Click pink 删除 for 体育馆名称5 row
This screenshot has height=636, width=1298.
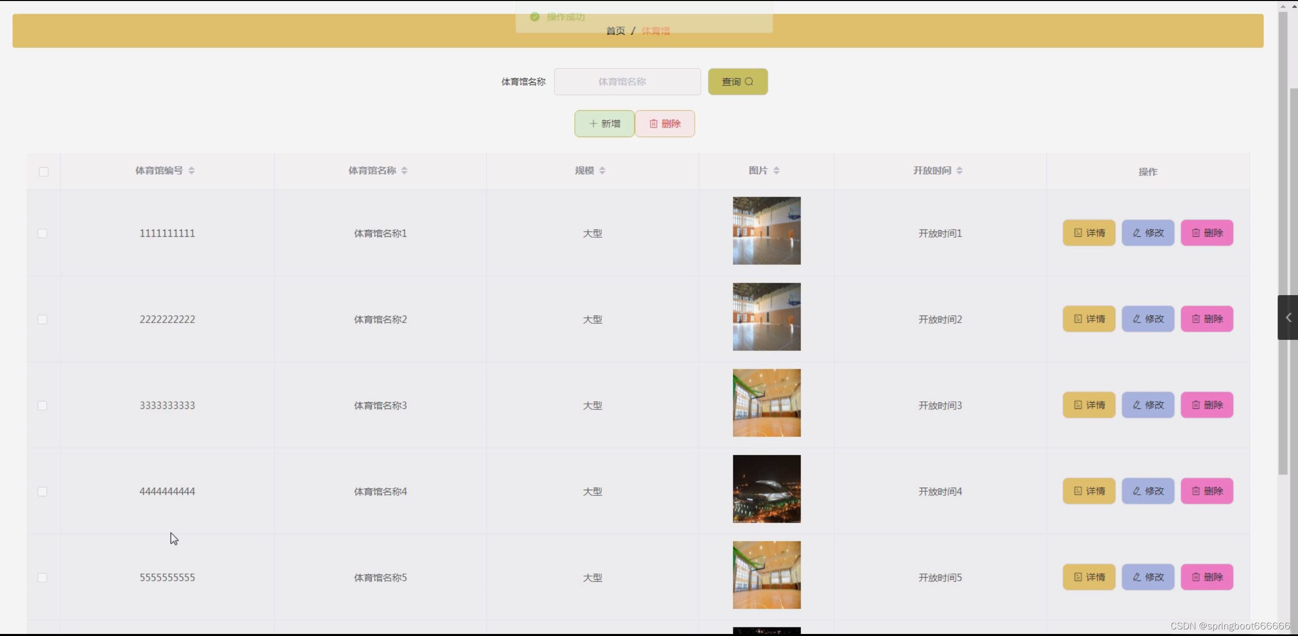[x=1207, y=577]
